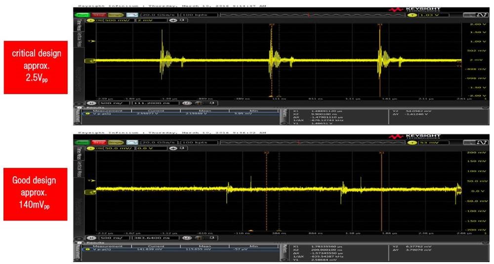Image resolution: width=494 pixels, height=264 pixels.
Task: Click channel 1 ground marker in lower graticule
Action: (91, 192)
